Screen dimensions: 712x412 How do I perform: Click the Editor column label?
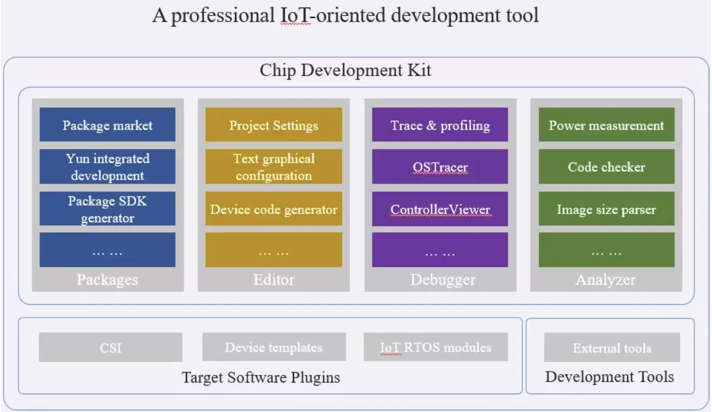coord(274,279)
